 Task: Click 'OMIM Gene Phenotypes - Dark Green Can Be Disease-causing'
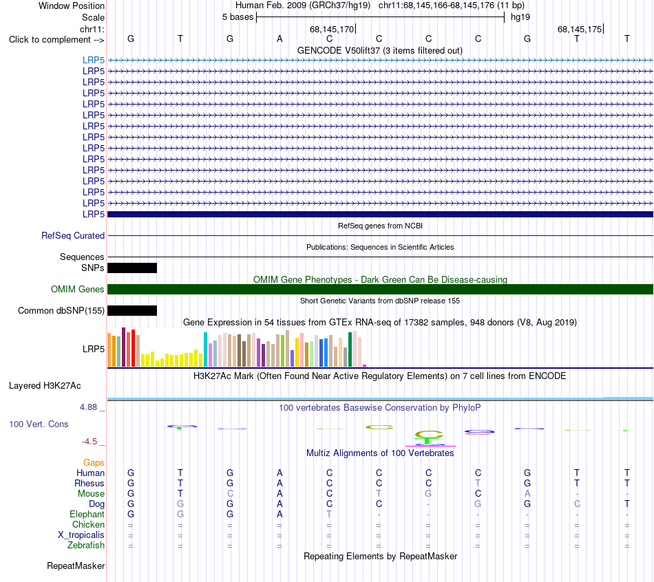[x=380, y=279]
